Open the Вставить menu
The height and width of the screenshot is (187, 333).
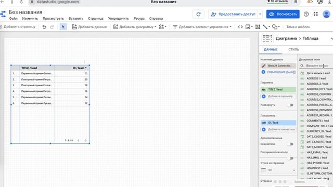pos(76,19)
